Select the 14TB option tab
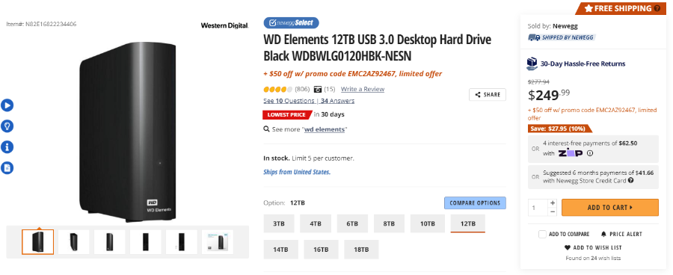Screen dimensions: 673x275 click(280, 250)
